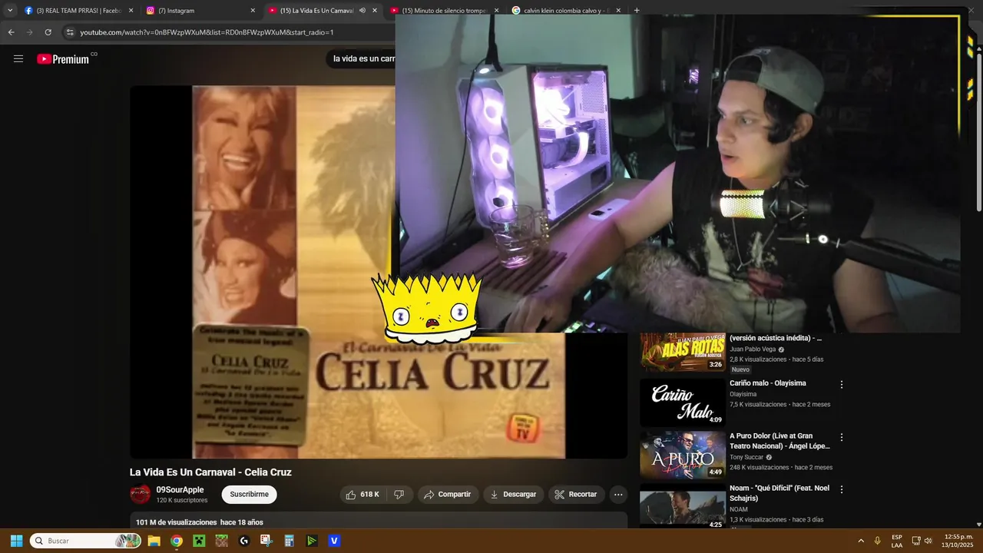Open the Minecraft creeper icon in taskbar
Screen dimensions: 983x553
(199, 541)
